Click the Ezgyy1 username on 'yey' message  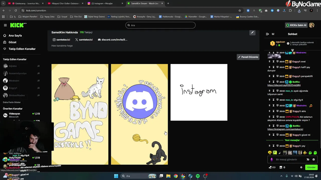[296, 146]
